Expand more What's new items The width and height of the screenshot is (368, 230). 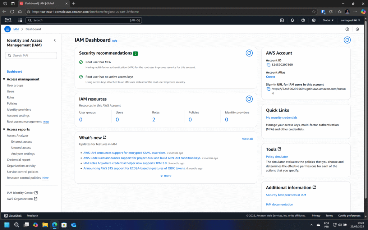click(x=166, y=176)
